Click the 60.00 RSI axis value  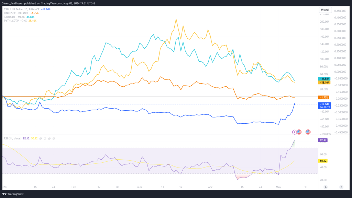pos(323,154)
